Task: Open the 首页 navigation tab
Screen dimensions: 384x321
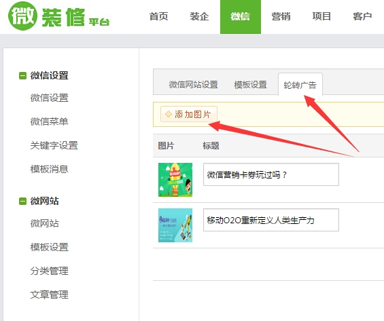Action: [158, 16]
